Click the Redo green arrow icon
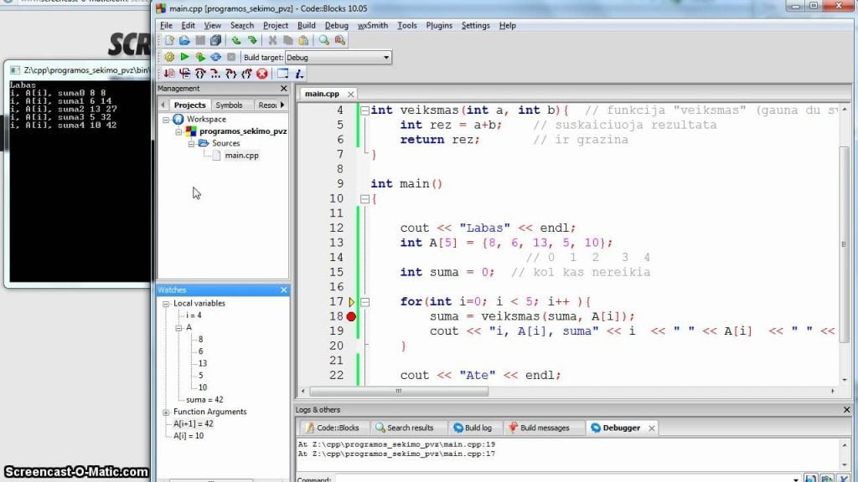 (252, 40)
